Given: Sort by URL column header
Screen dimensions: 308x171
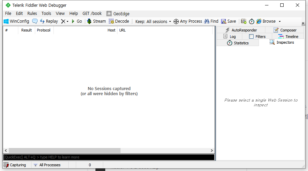Looking at the screenshot, I should click(x=164, y=30).
